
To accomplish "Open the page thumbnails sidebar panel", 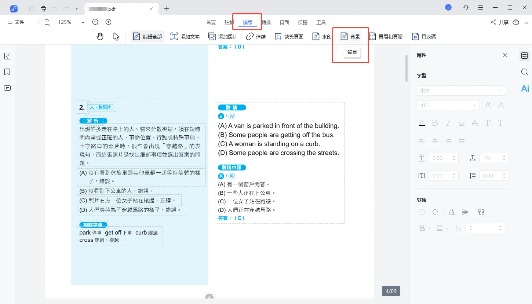I will point(7,56).
